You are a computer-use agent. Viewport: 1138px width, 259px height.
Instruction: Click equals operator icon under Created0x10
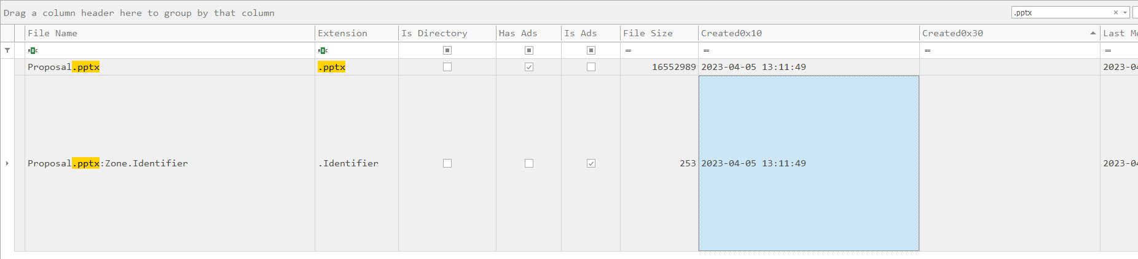(706, 50)
